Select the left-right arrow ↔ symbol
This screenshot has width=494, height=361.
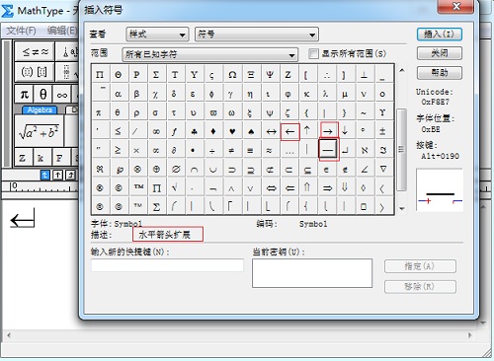click(x=271, y=131)
